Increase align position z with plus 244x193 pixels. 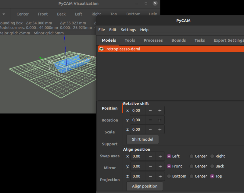160,176
